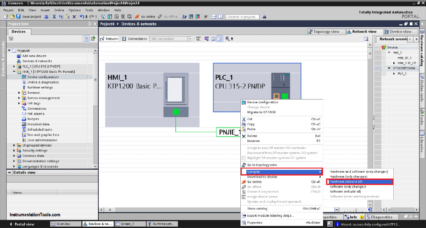Click the Undo arrow in the toolbar
This screenshot has height=228, width=426.
tap(82, 17)
